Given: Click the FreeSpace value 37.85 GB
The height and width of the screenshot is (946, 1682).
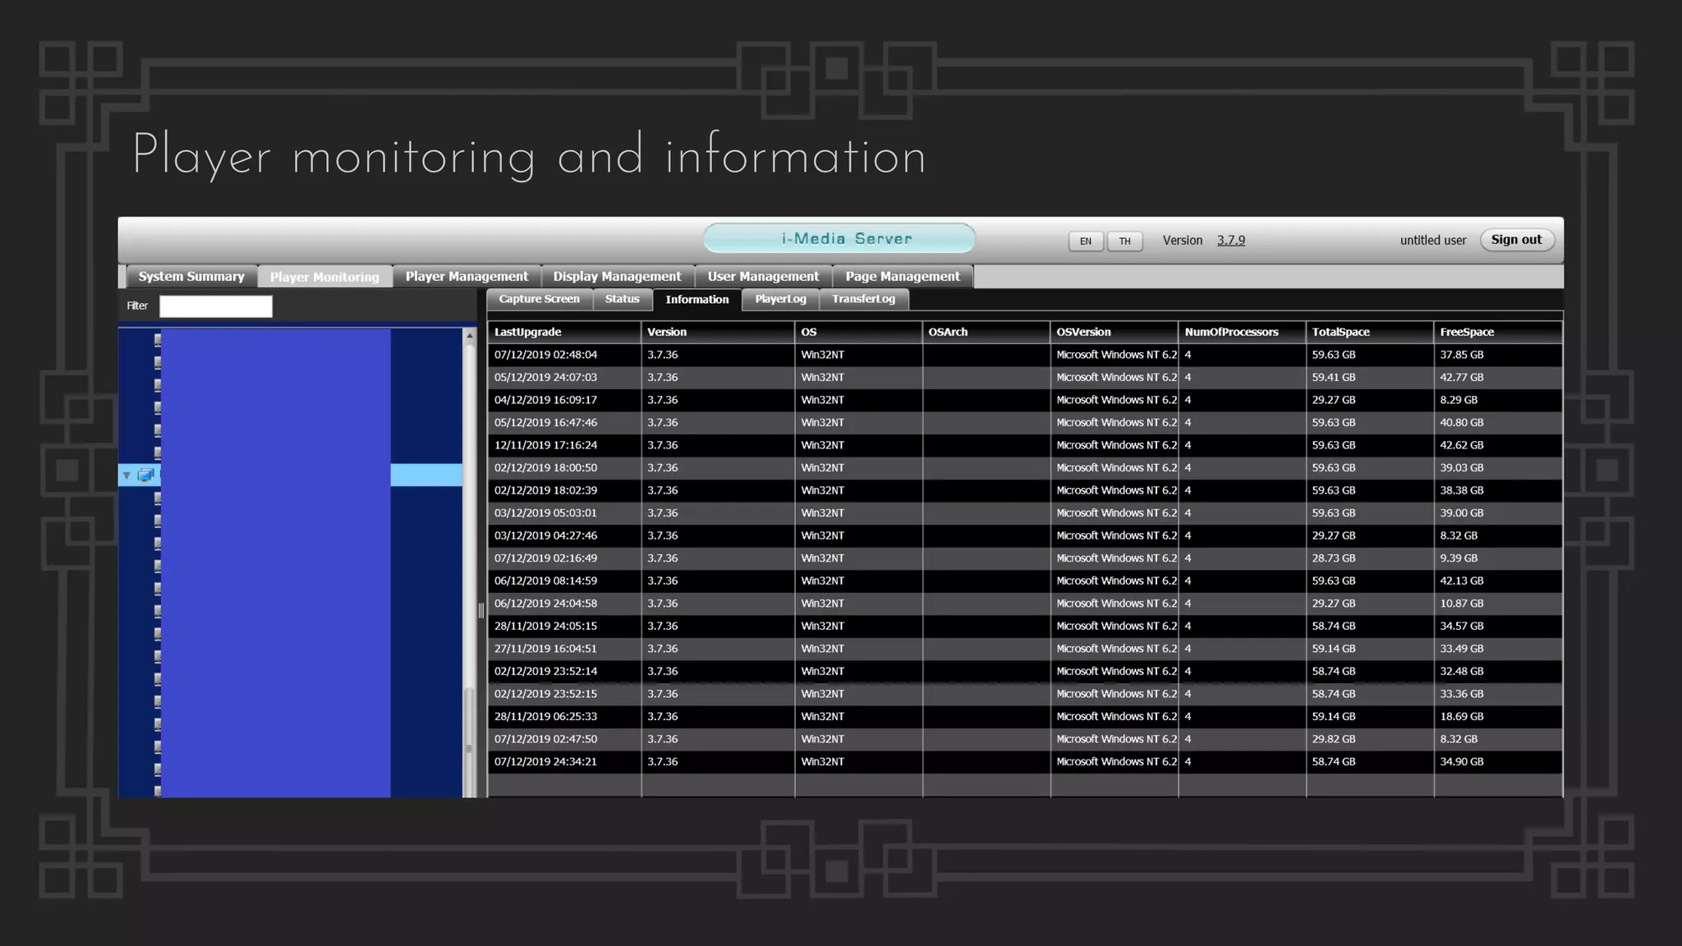Looking at the screenshot, I should tap(1461, 355).
